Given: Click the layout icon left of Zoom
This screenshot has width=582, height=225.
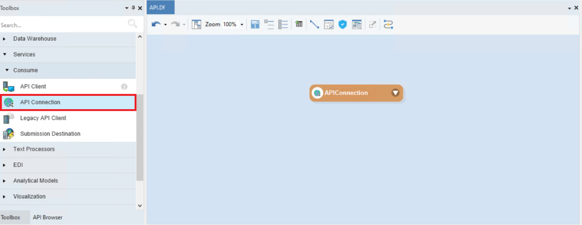Looking at the screenshot, I should [x=196, y=25].
